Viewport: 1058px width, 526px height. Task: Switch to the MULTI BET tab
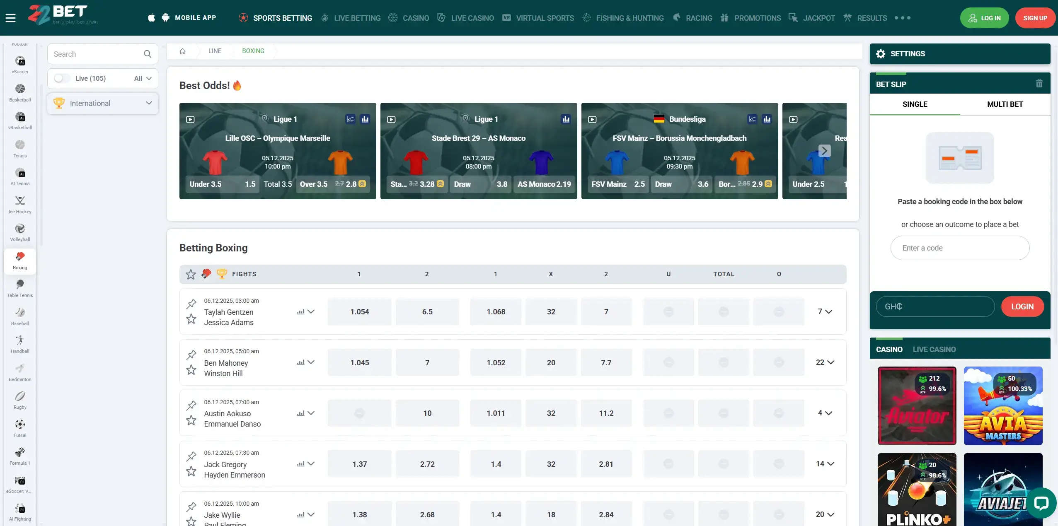[1004, 104]
